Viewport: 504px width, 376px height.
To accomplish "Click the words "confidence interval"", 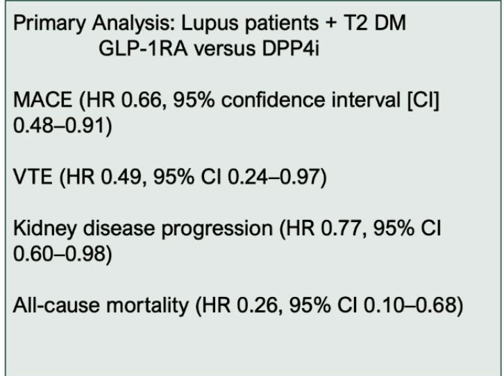I will pyautogui.click(x=311, y=99).
